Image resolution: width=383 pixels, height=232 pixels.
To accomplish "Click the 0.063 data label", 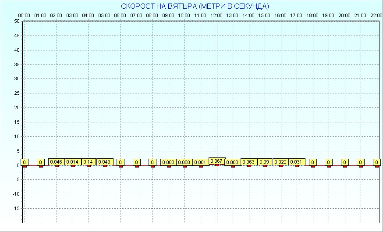I will coord(248,162).
